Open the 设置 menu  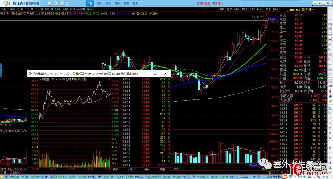[x=126, y=4]
